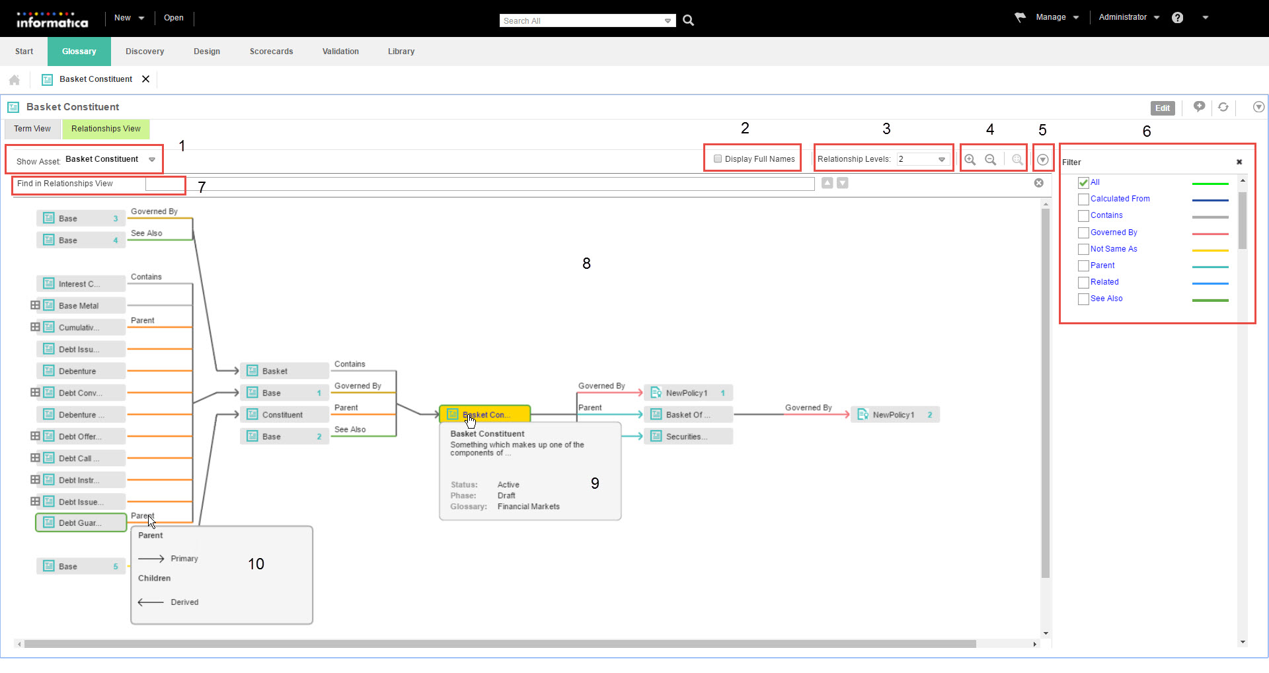Select the Relationships View tab
1269x673 pixels.
pyautogui.click(x=106, y=129)
